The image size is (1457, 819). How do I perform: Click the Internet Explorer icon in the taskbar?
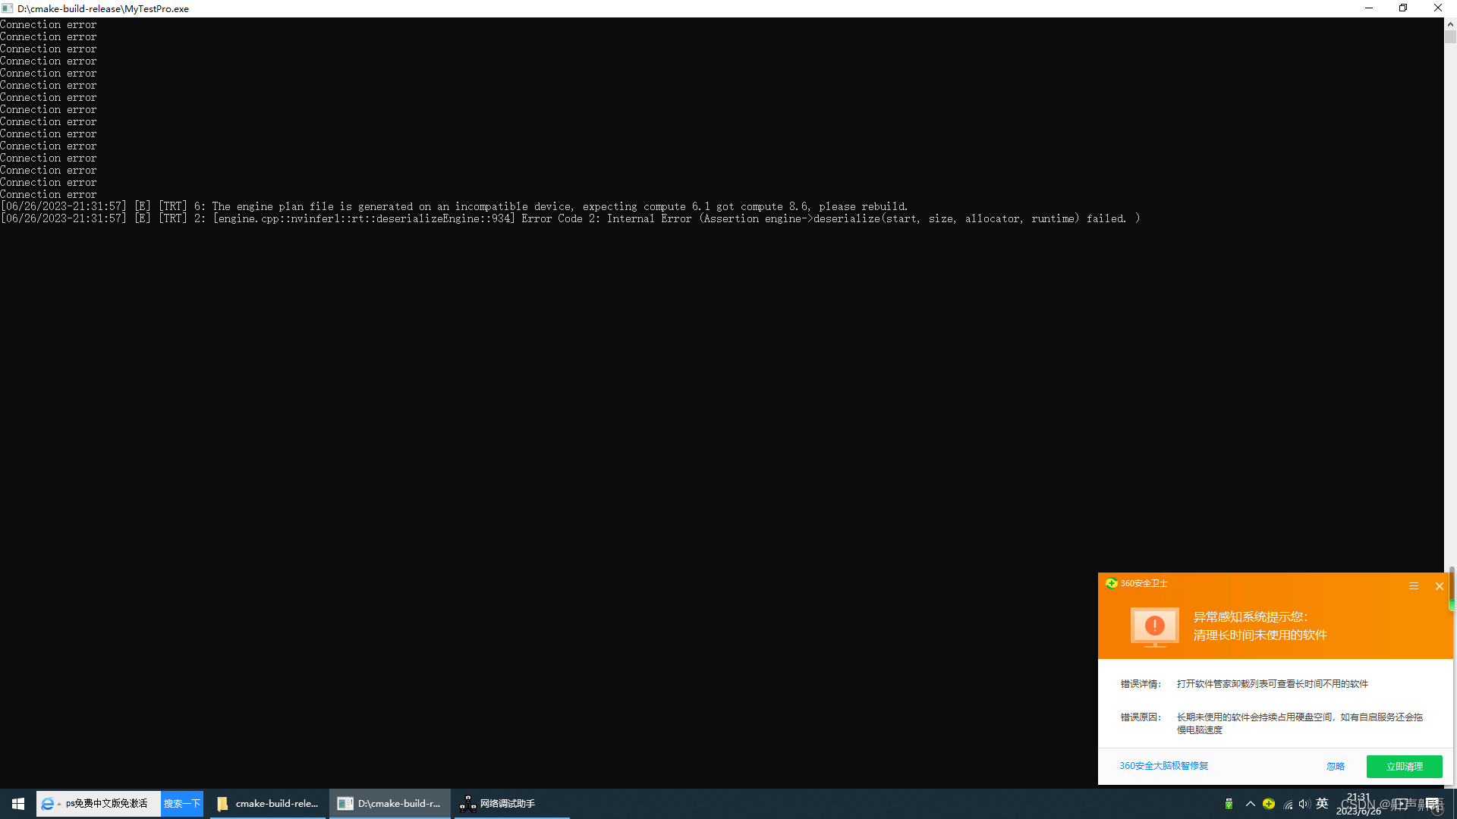pyautogui.click(x=48, y=804)
